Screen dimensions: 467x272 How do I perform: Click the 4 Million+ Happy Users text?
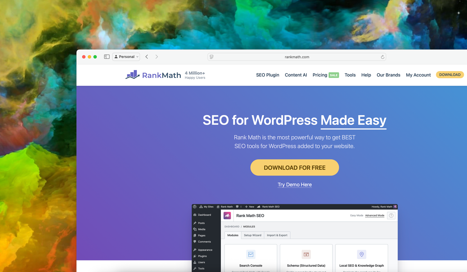[195, 75]
